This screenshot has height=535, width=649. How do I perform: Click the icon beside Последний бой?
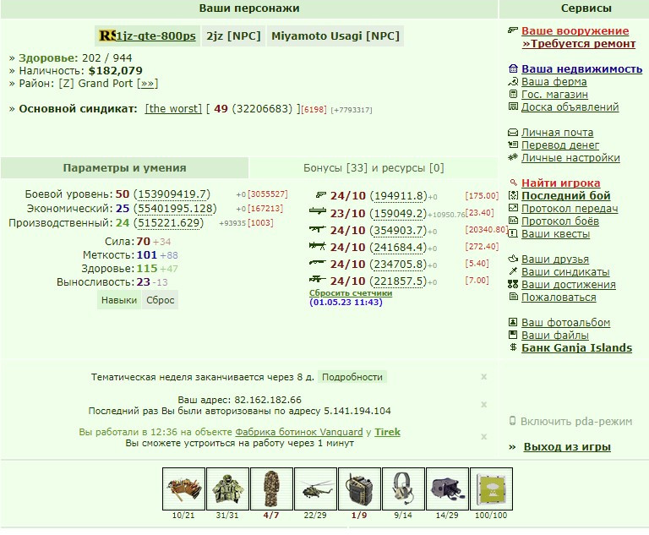513,195
